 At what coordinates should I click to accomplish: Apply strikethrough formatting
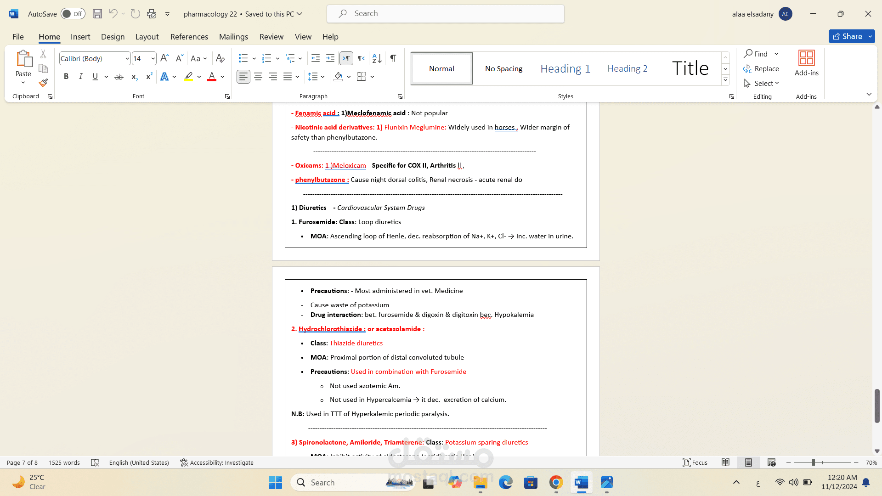pos(119,77)
